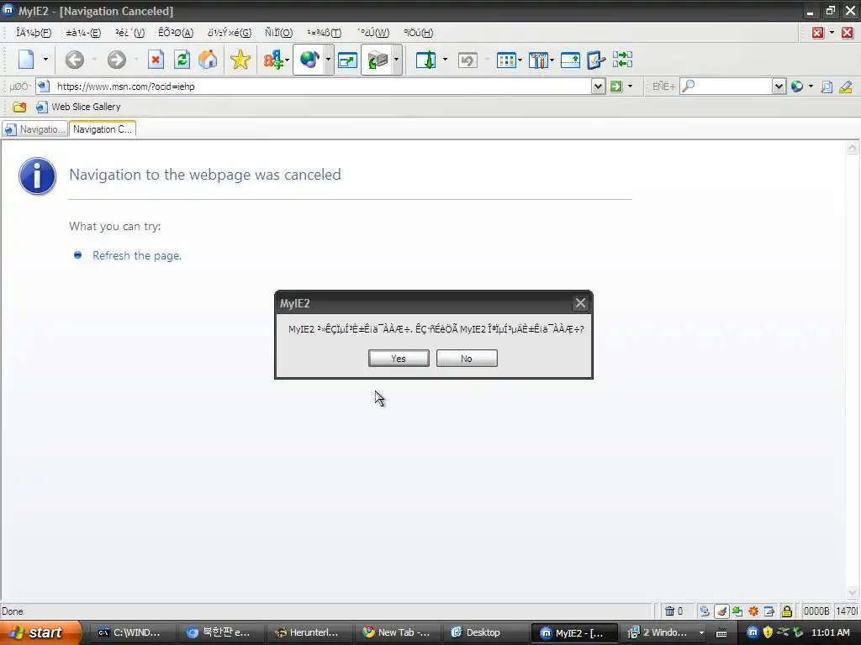Click the globe search engine icon
861x645 pixels.
coord(797,87)
